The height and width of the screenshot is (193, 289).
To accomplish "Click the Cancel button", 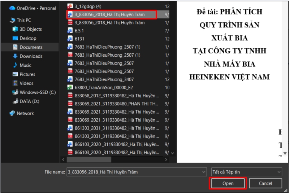I will pyautogui.click(x=266, y=183).
